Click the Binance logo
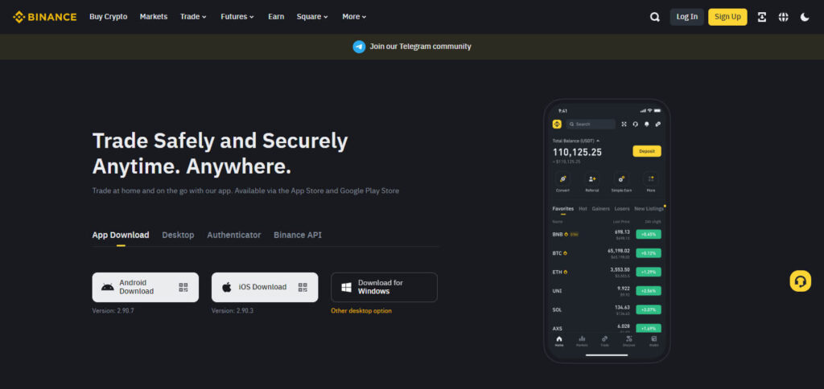The height and width of the screenshot is (389, 824). (45, 17)
